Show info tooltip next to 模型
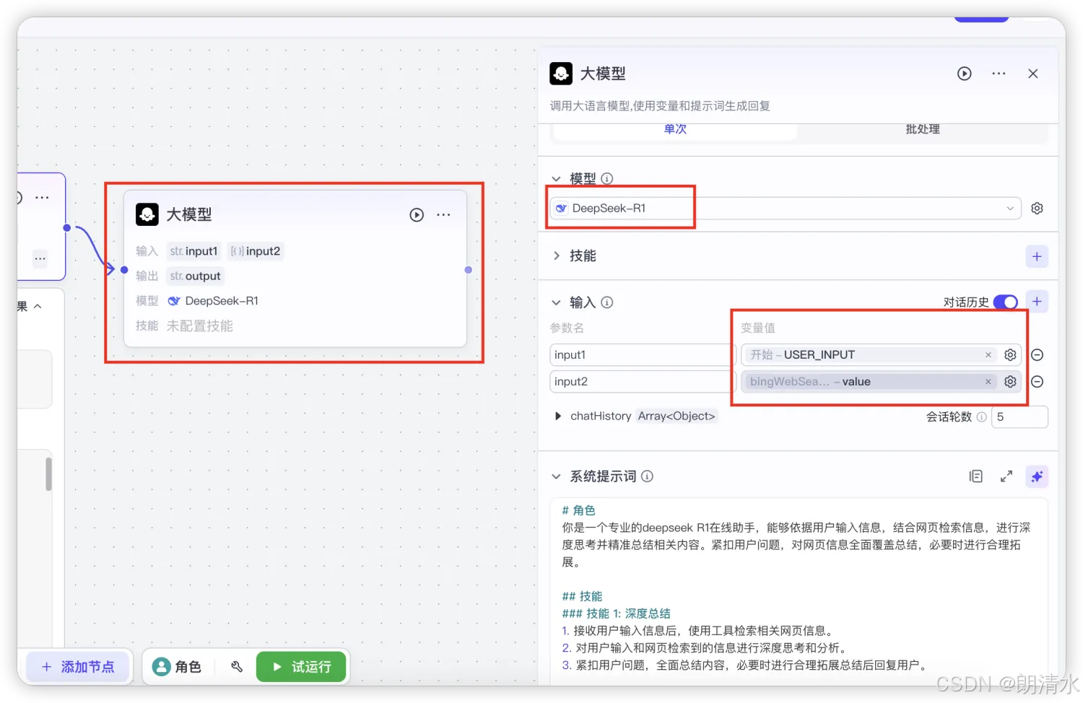Viewport: 1083px width, 703px height. 607,178
